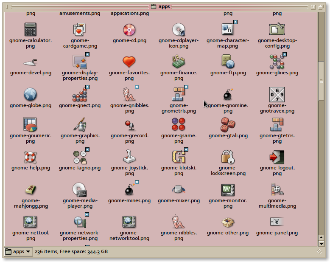Select the gnome-gtali.png dice icon

click(228, 125)
